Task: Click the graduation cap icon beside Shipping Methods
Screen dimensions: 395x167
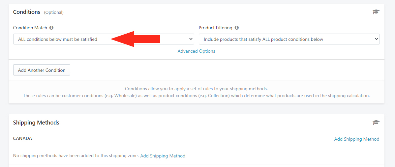Action: 376,123
